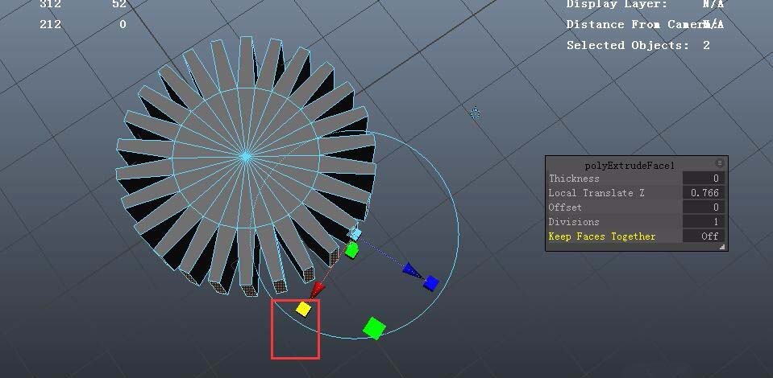This screenshot has height=378, width=773.
Task: Click the large green scale handle cube
Action: point(374,328)
